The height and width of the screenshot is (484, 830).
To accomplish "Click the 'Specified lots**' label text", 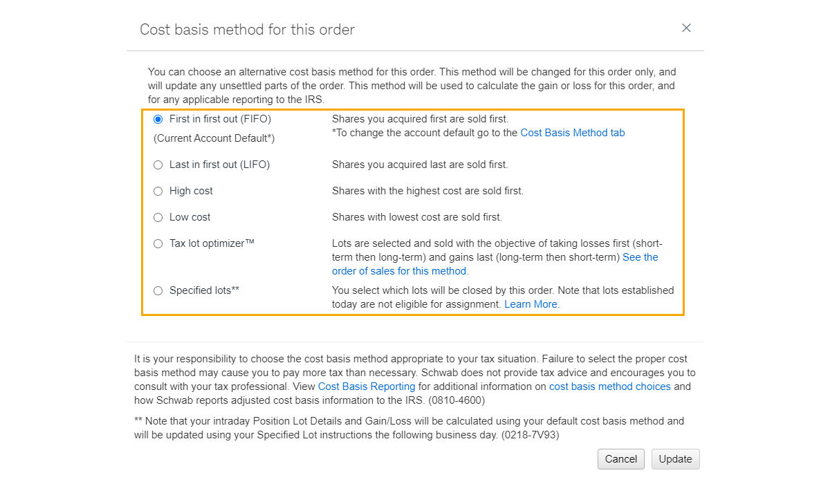I will pyautogui.click(x=204, y=290).
